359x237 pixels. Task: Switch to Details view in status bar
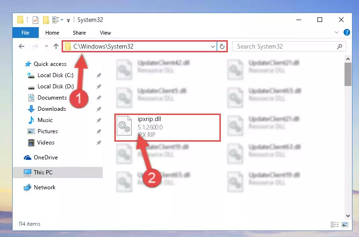click(335, 225)
